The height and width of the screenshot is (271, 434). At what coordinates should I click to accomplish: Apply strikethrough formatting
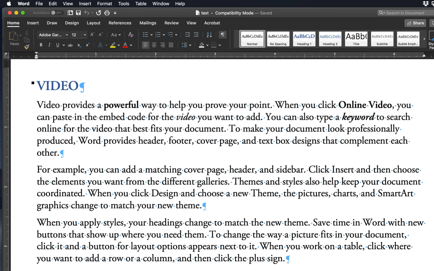70,45
